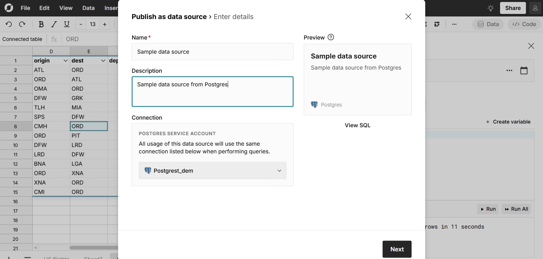
Task: Toggle underline formatting
Action: point(67,24)
